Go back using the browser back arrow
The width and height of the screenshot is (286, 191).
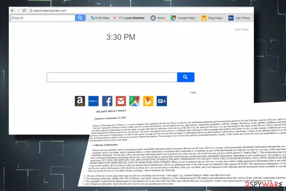[x=12, y=11]
